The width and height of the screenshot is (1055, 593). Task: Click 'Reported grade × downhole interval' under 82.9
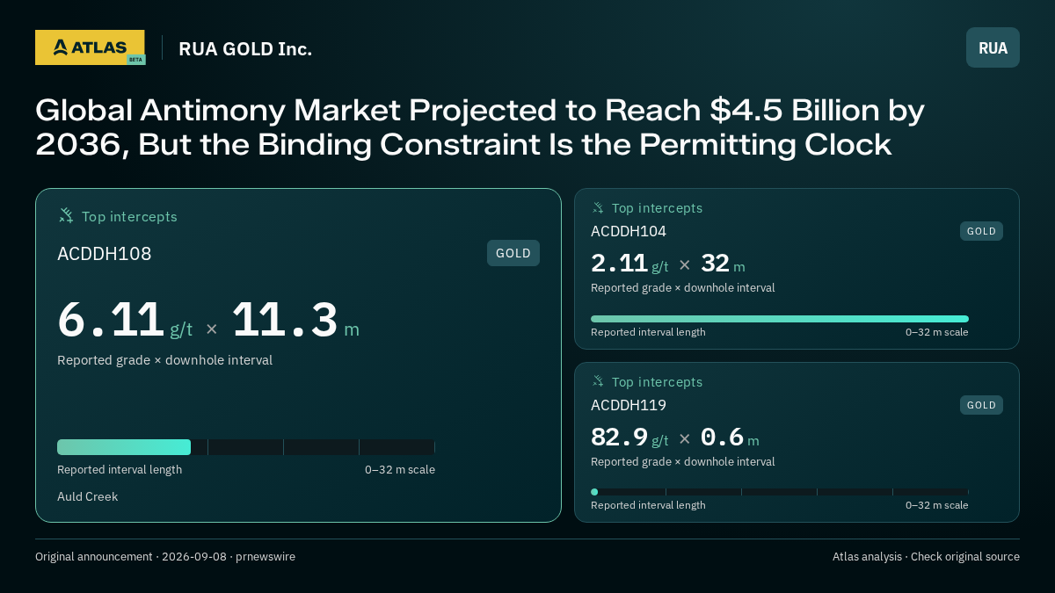point(683,461)
